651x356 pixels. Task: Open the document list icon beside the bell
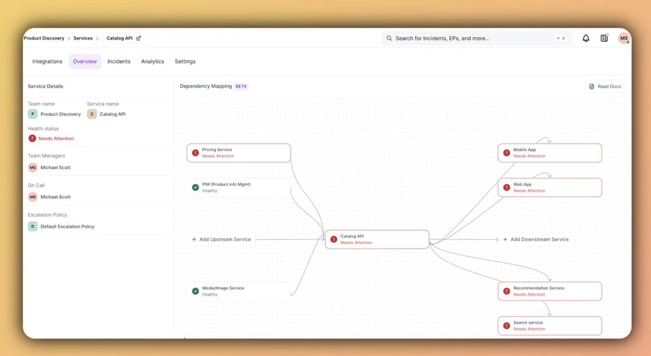(x=604, y=38)
